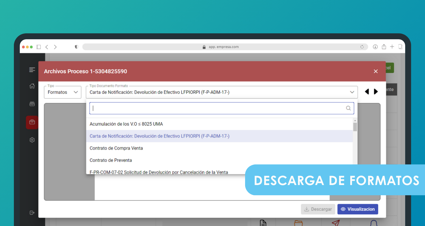
Task: Click the red briefcase sidebar icon
Action: click(32, 122)
